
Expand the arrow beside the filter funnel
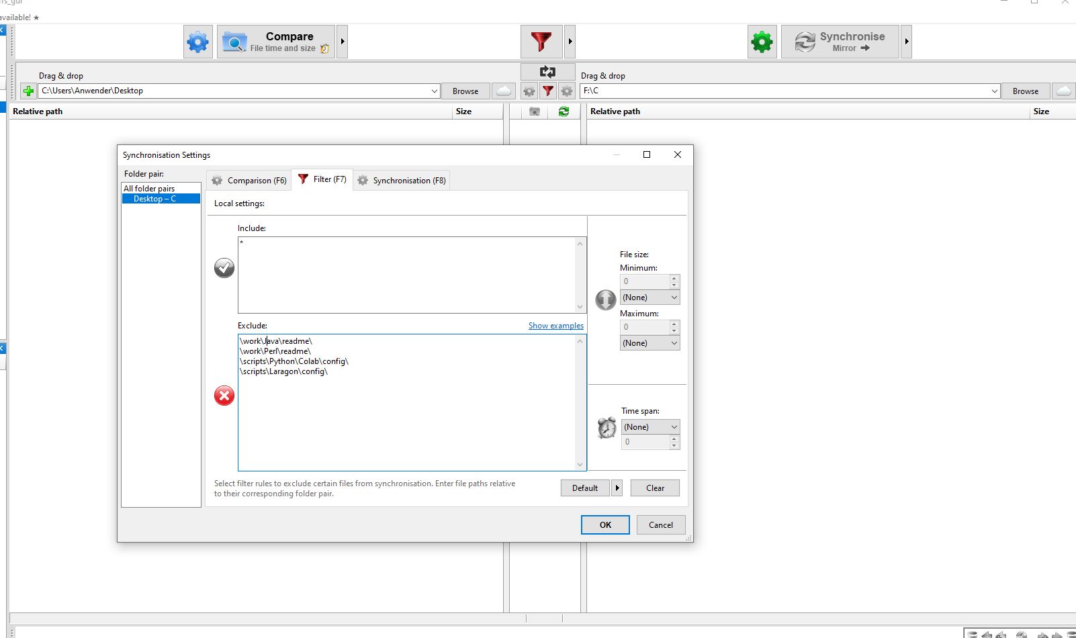pyautogui.click(x=570, y=42)
